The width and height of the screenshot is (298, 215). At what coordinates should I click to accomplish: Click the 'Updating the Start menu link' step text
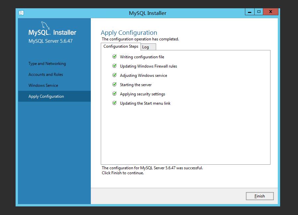pos(145,103)
